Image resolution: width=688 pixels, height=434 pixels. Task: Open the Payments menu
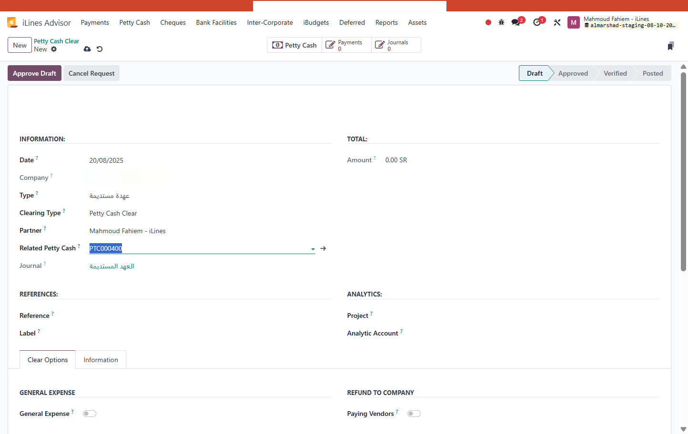(95, 22)
